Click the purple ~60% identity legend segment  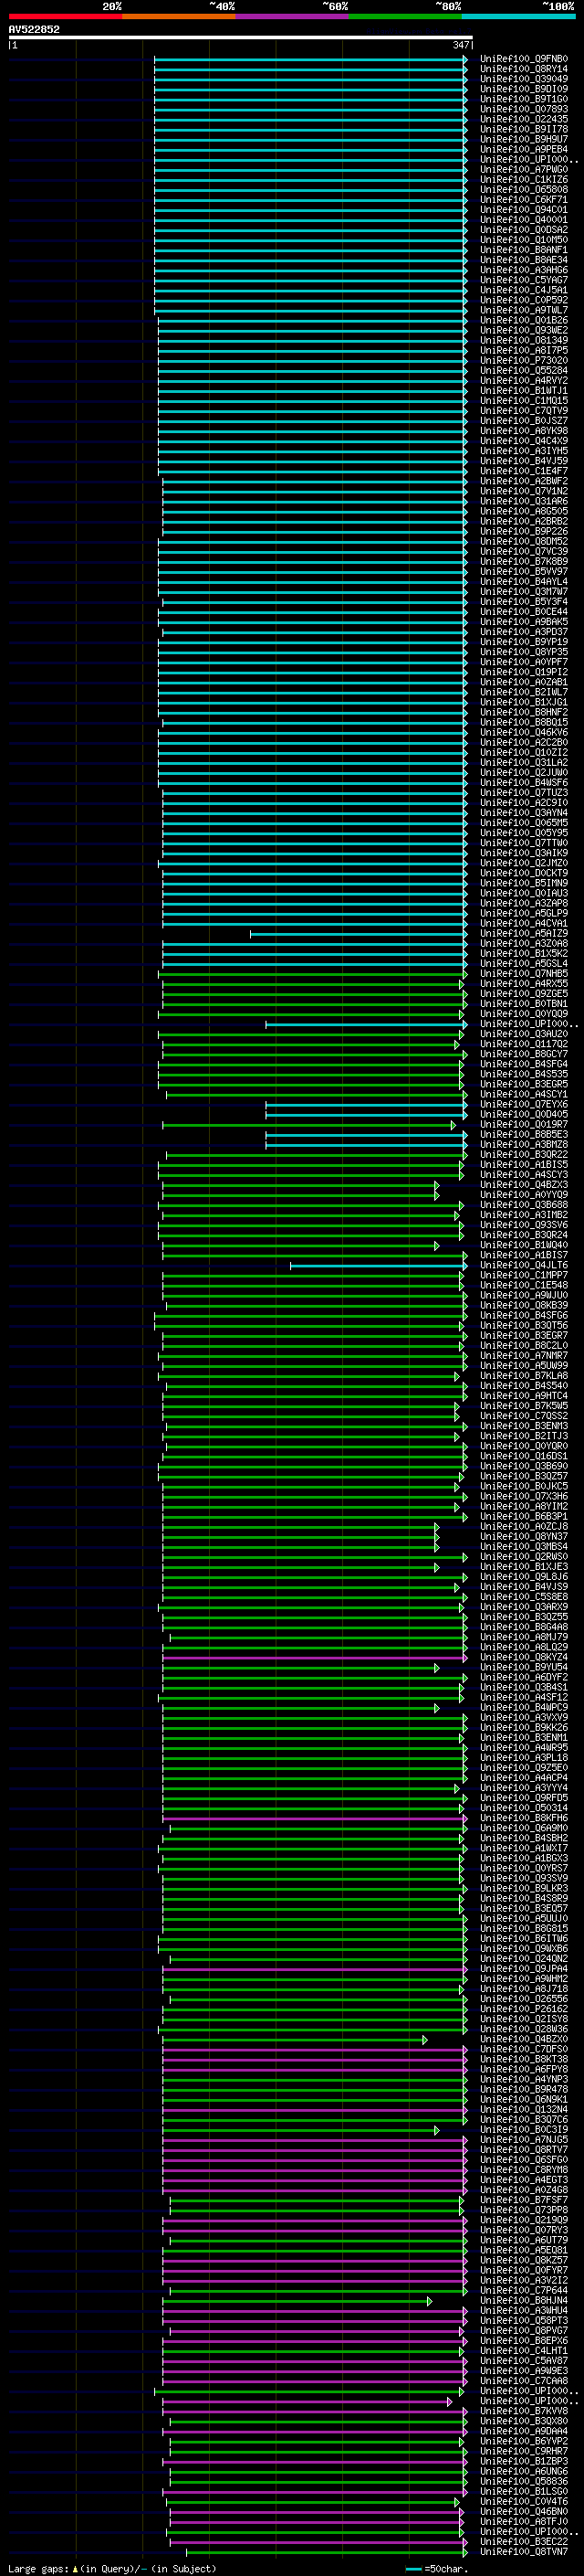coord(293,17)
